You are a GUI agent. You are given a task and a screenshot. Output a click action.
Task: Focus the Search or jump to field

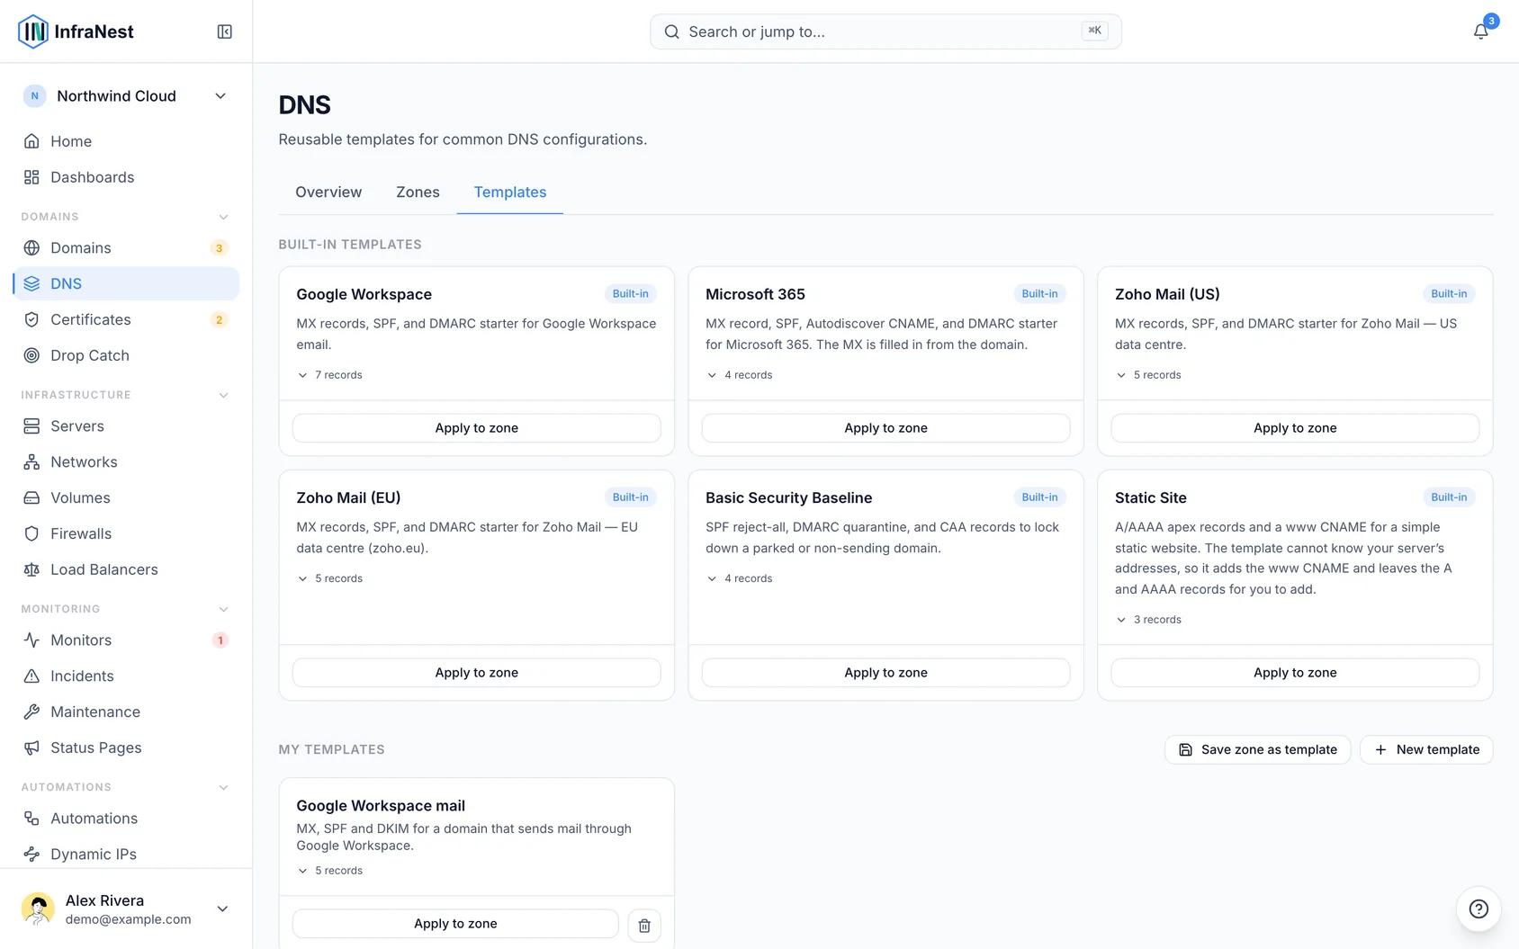click(x=885, y=31)
